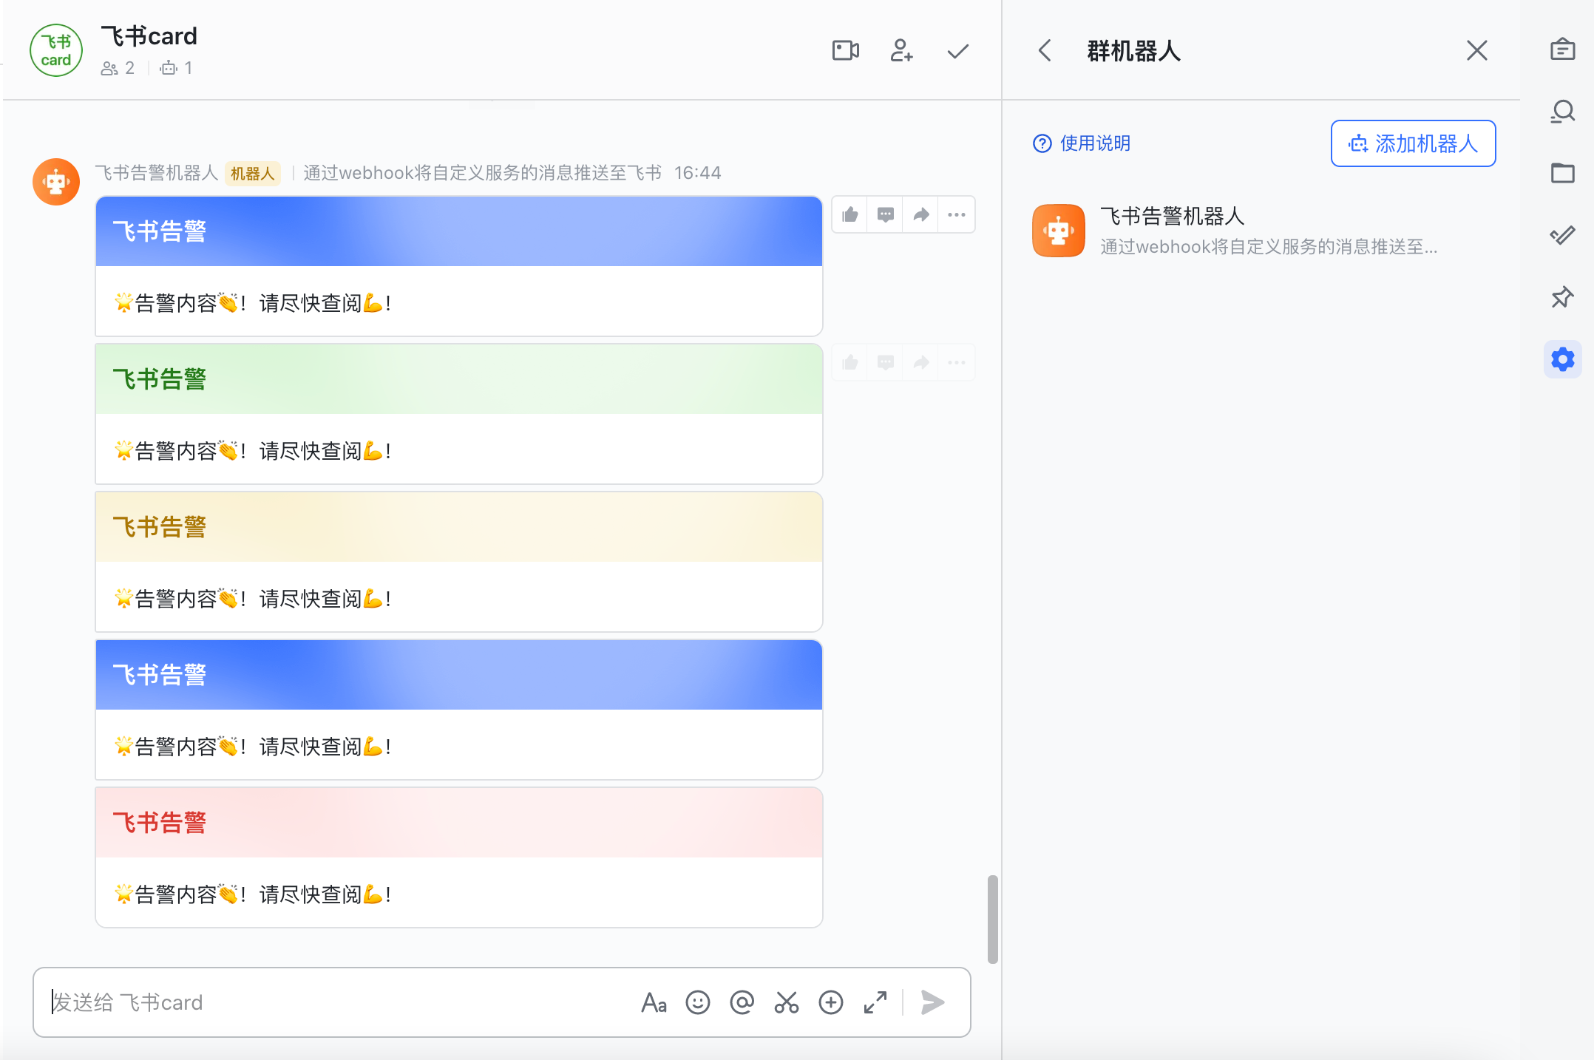Click the 添加机器人 button
The width and height of the screenshot is (1594, 1060).
(1412, 143)
